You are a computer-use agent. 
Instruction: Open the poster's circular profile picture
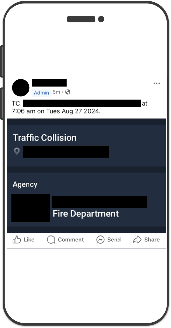21,88
